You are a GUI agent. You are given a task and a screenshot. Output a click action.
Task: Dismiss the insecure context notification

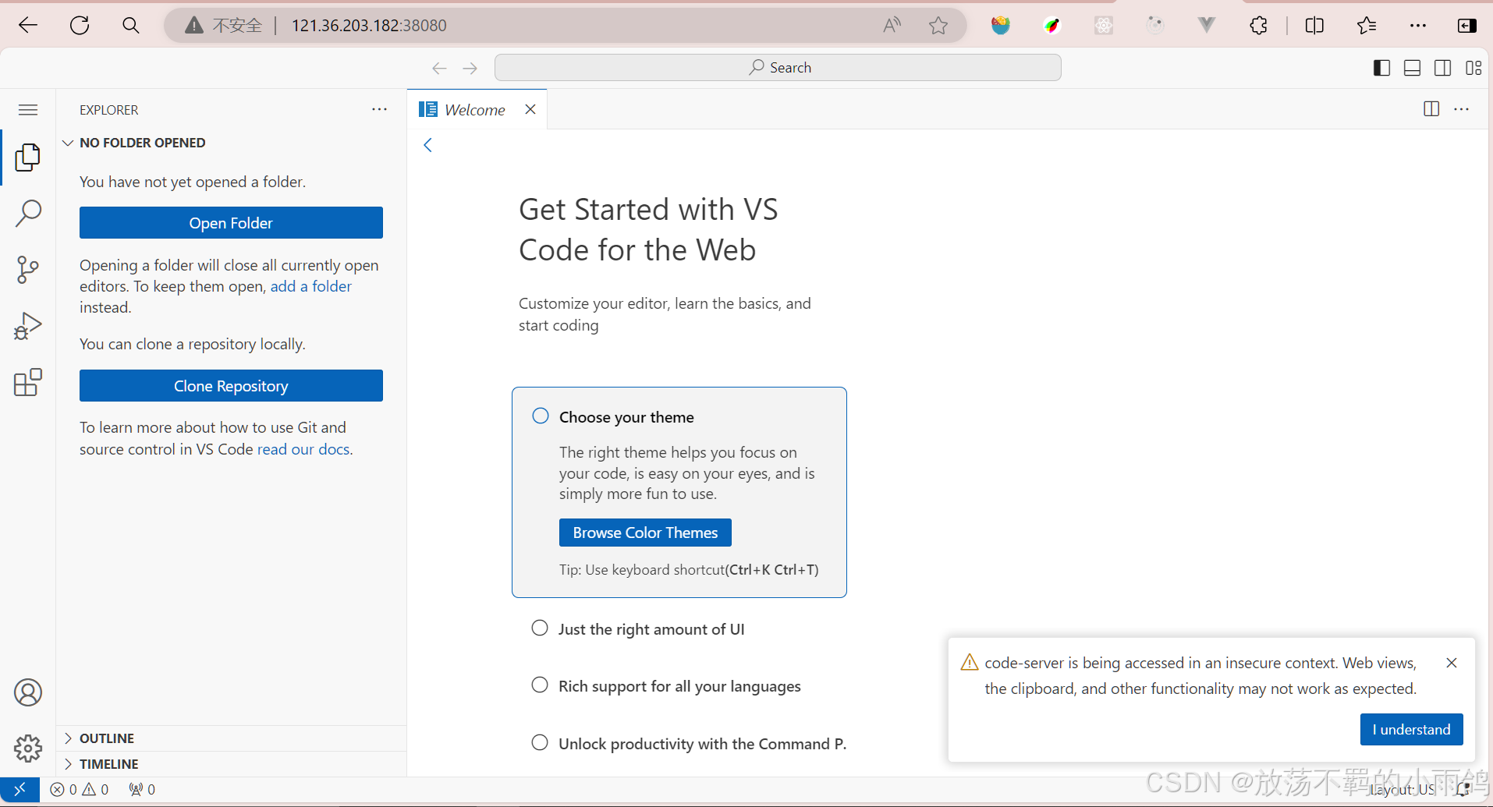[1452, 663]
